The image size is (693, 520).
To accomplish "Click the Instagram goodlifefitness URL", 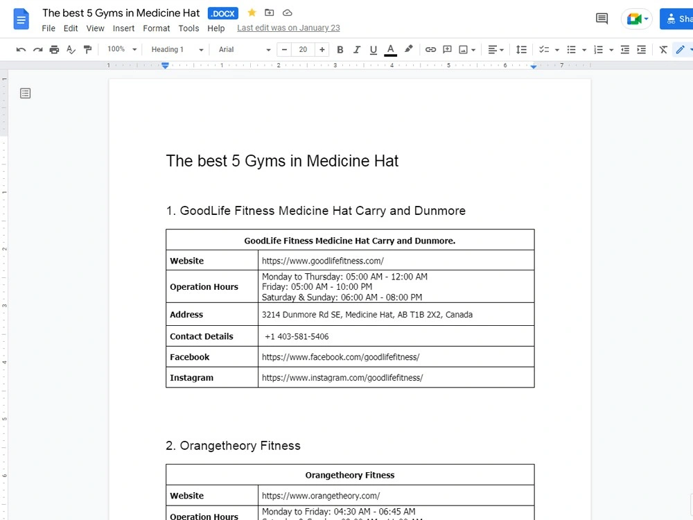I will point(342,378).
